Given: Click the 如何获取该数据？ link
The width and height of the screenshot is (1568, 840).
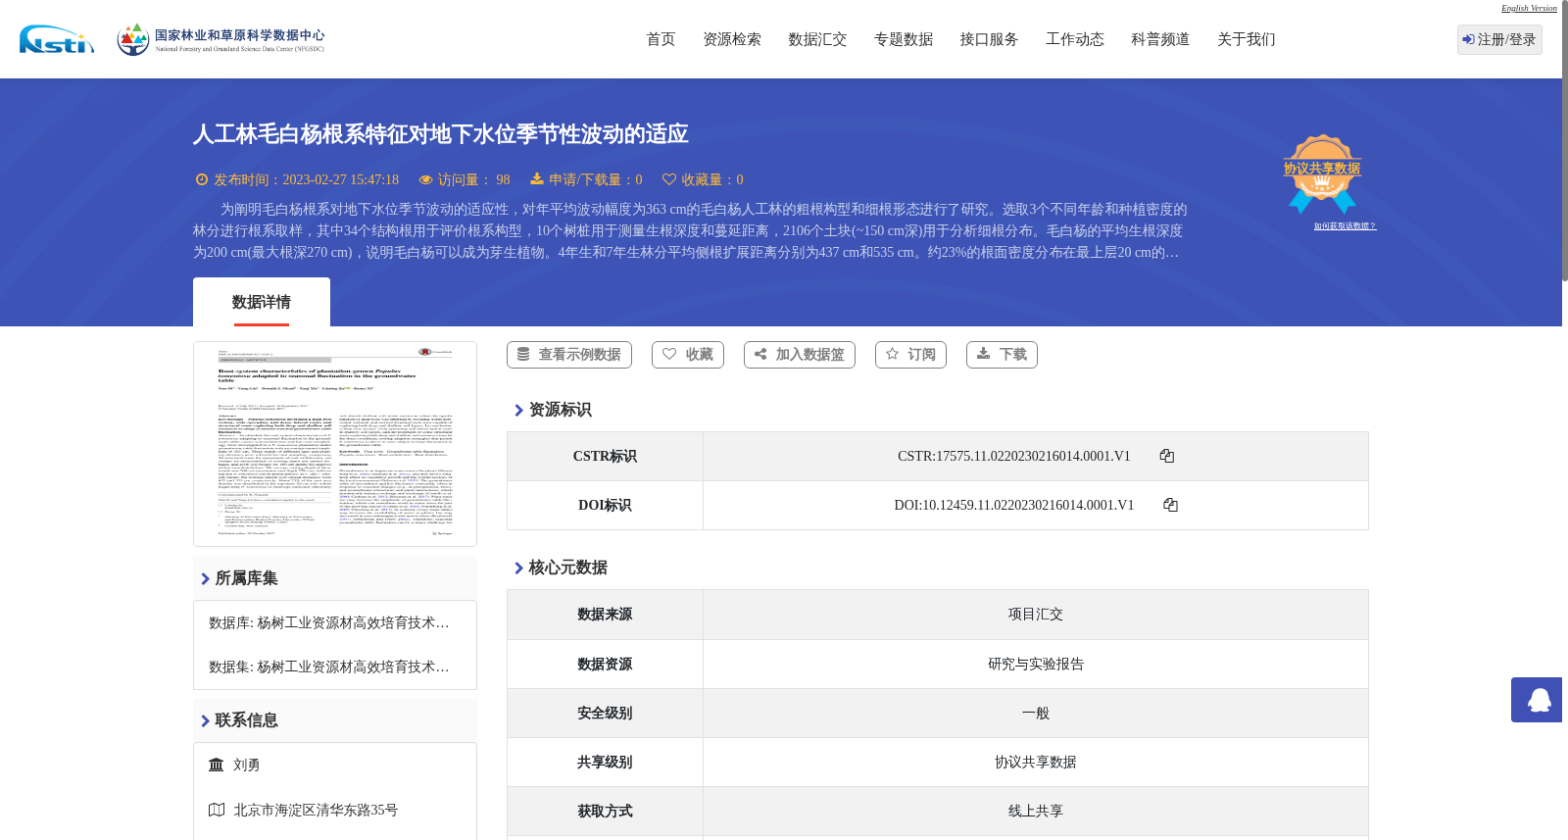Looking at the screenshot, I should click(x=1345, y=226).
